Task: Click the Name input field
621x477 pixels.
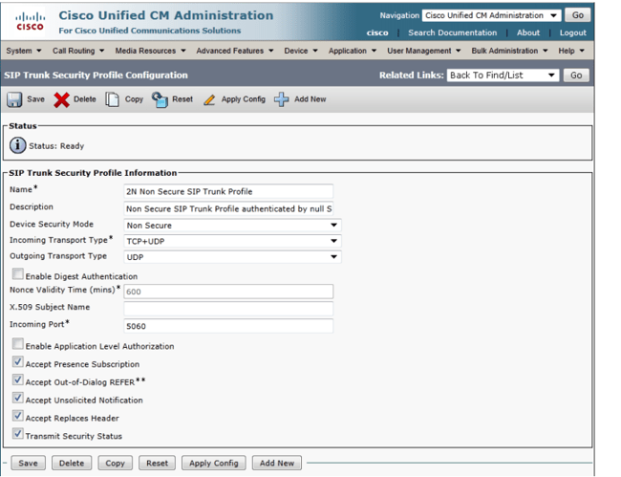Action: [228, 191]
